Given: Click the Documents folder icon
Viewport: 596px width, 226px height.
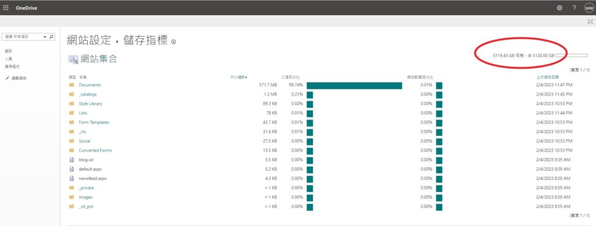Looking at the screenshot, I should pos(72,85).
